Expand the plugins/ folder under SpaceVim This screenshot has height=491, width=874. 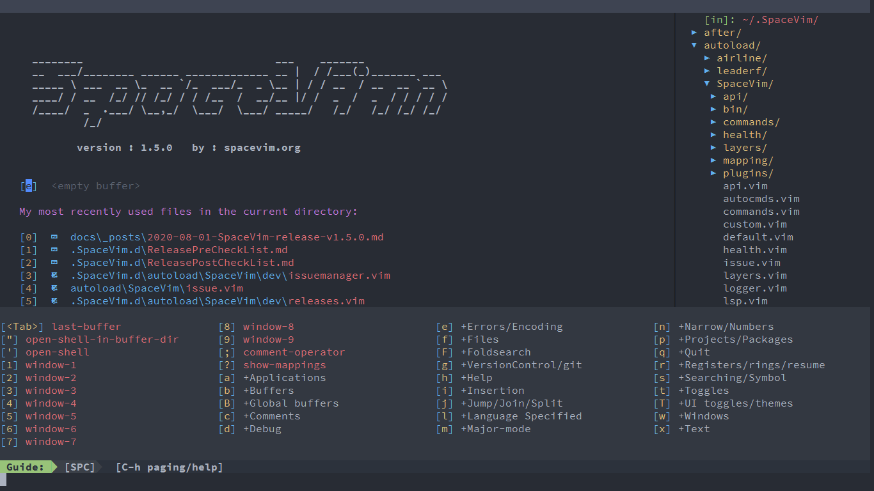(x=714, y=173)
